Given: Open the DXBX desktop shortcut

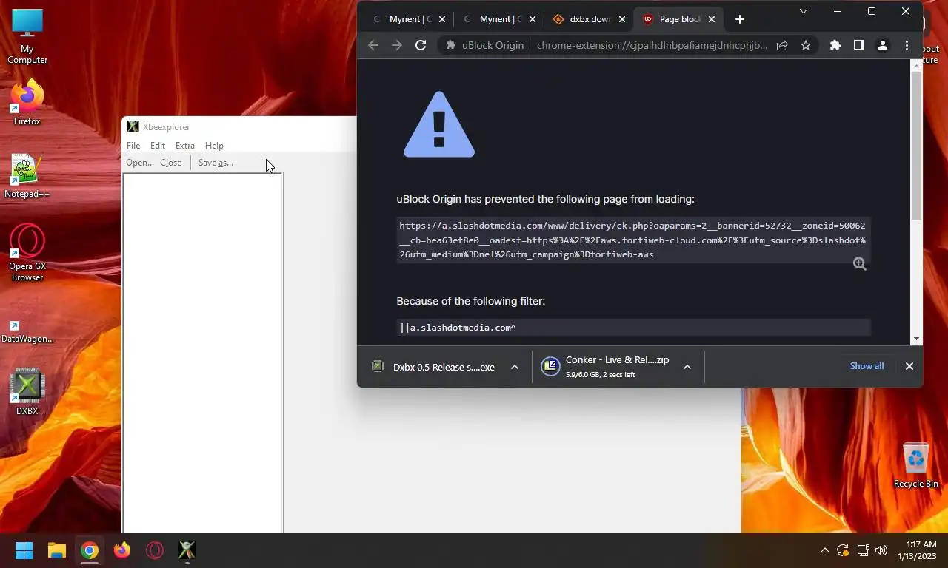Looking at the screenshot, I should [27, 392].
